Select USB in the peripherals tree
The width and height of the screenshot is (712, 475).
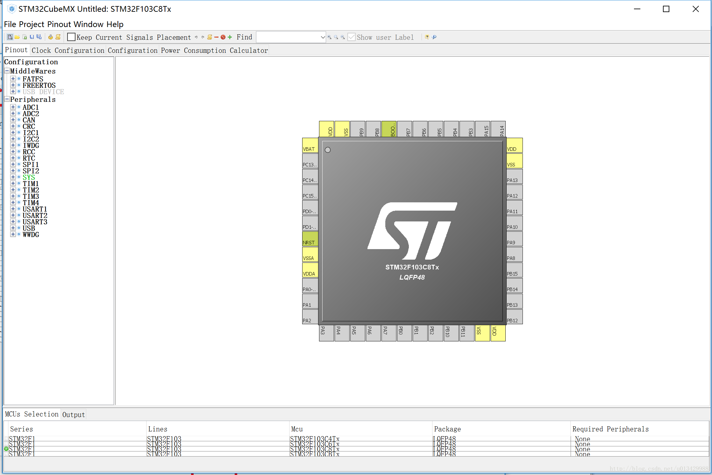(29, 228)
